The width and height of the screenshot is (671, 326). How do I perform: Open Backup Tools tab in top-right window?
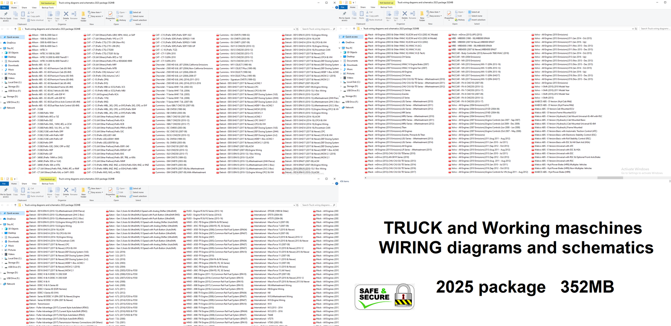click(386, 7)
